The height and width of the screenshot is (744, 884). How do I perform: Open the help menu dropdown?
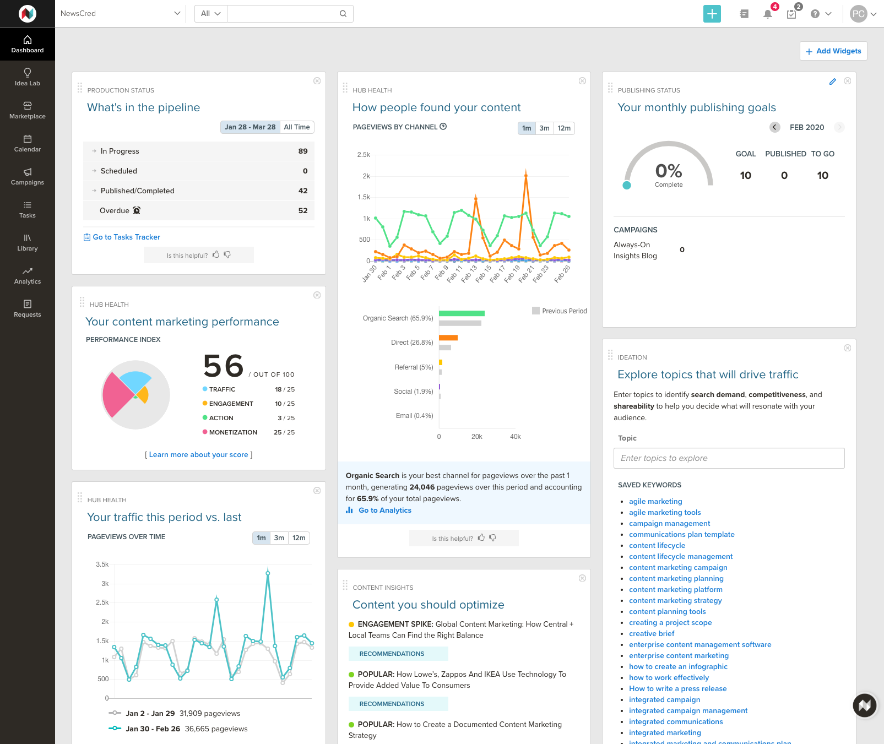pos(821,14)
